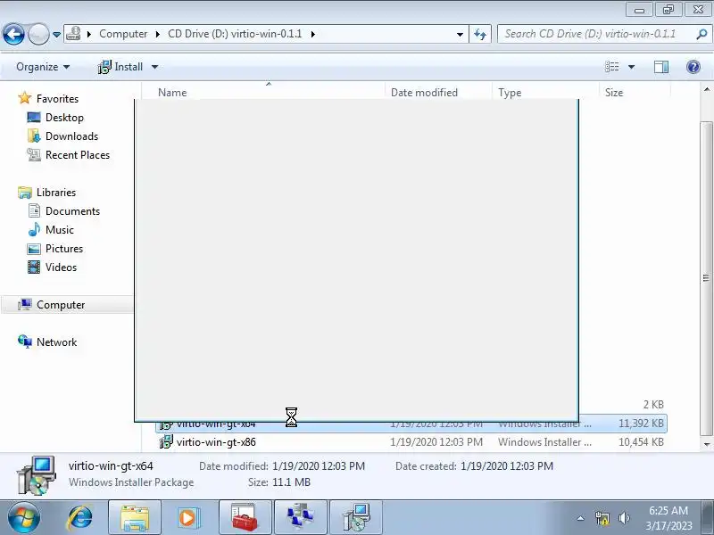This screenshot has width=714, height=535.
Task: Change view with the view icon
Action: [x=612, y=67]
